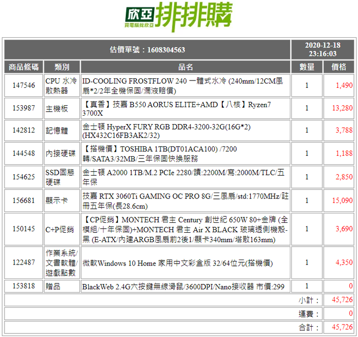
Task: Click the 合計 total amount 45,726
Action: (x=342, y=327)
